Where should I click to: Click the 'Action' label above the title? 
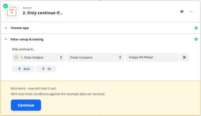tap(27, 8)
